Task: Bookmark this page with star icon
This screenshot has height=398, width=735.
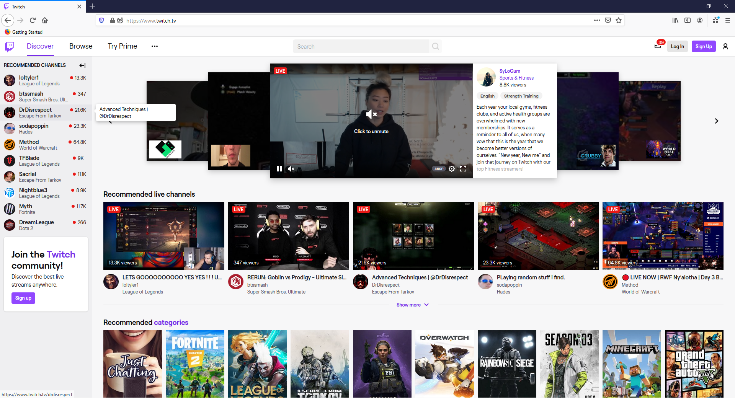Action: click(x=619, y=21)
